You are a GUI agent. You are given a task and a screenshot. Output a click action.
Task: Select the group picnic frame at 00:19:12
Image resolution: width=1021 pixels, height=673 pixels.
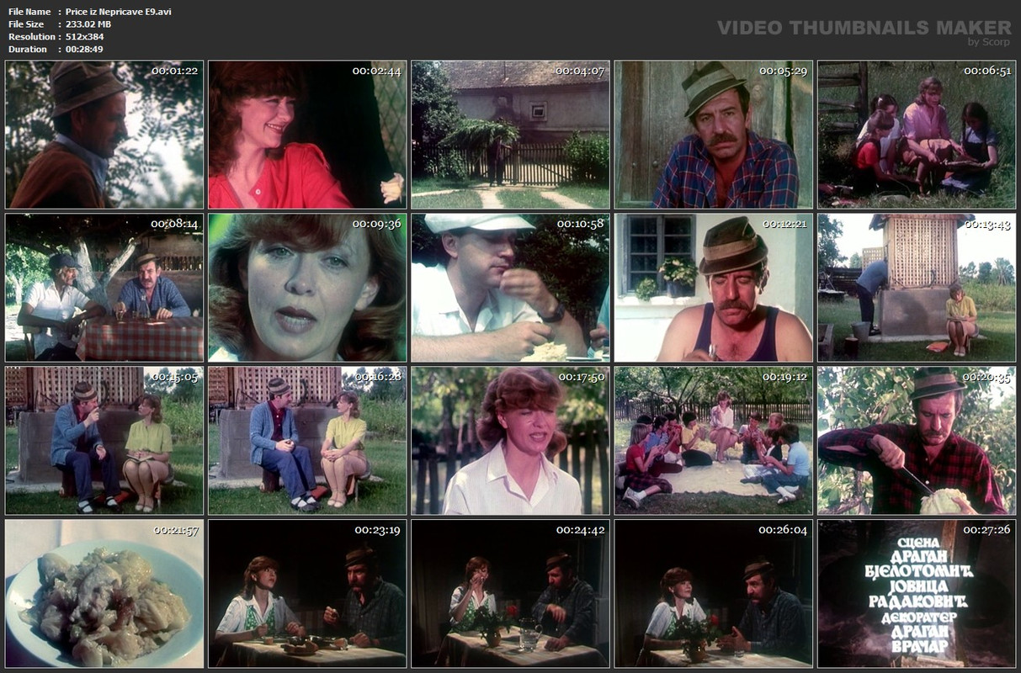(714, 441)
